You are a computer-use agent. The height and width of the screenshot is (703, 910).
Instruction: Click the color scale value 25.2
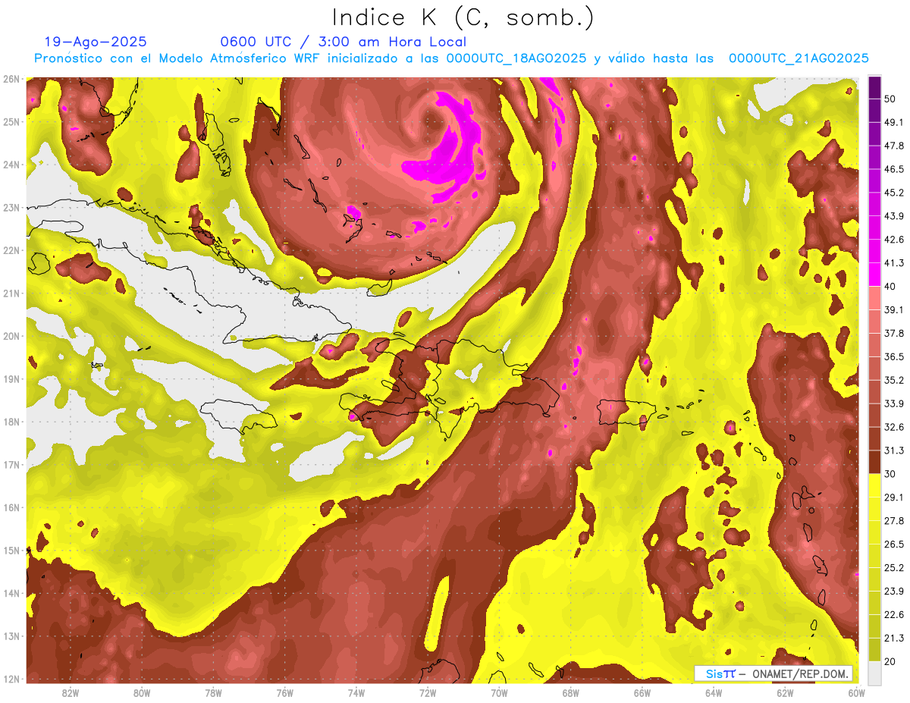[x=894, y=567]
